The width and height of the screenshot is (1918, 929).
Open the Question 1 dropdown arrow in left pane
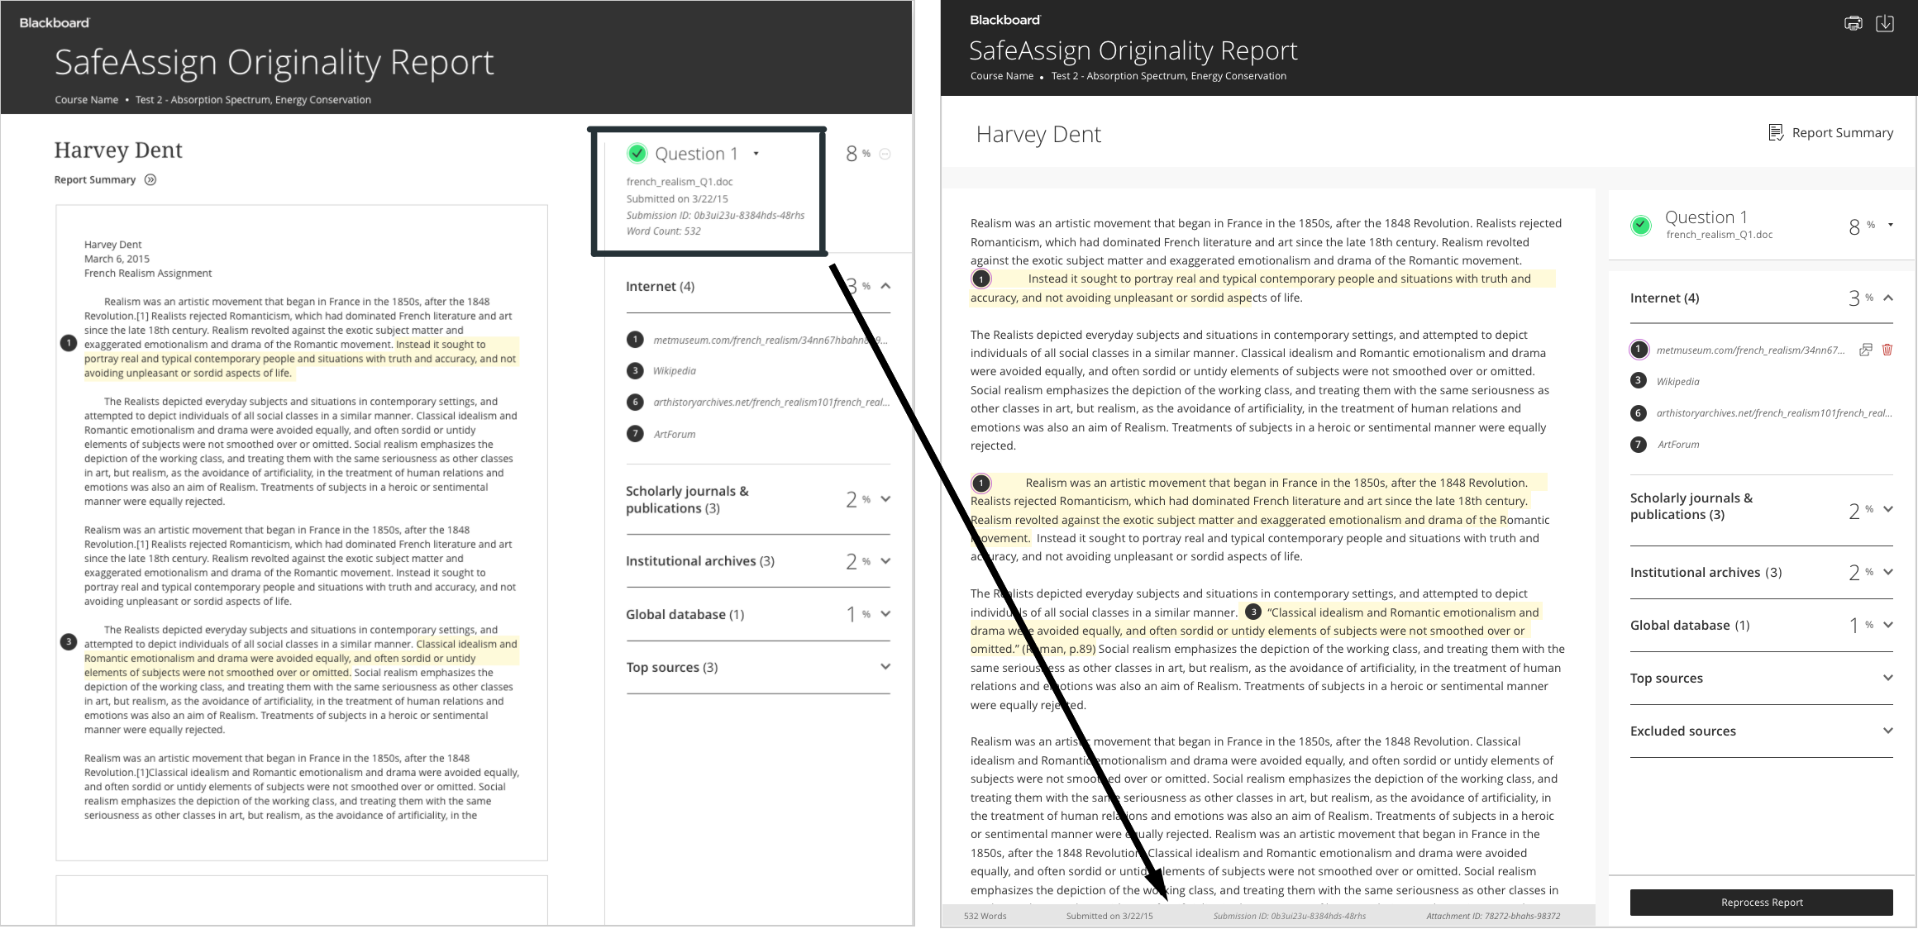[x=756, y=154]
